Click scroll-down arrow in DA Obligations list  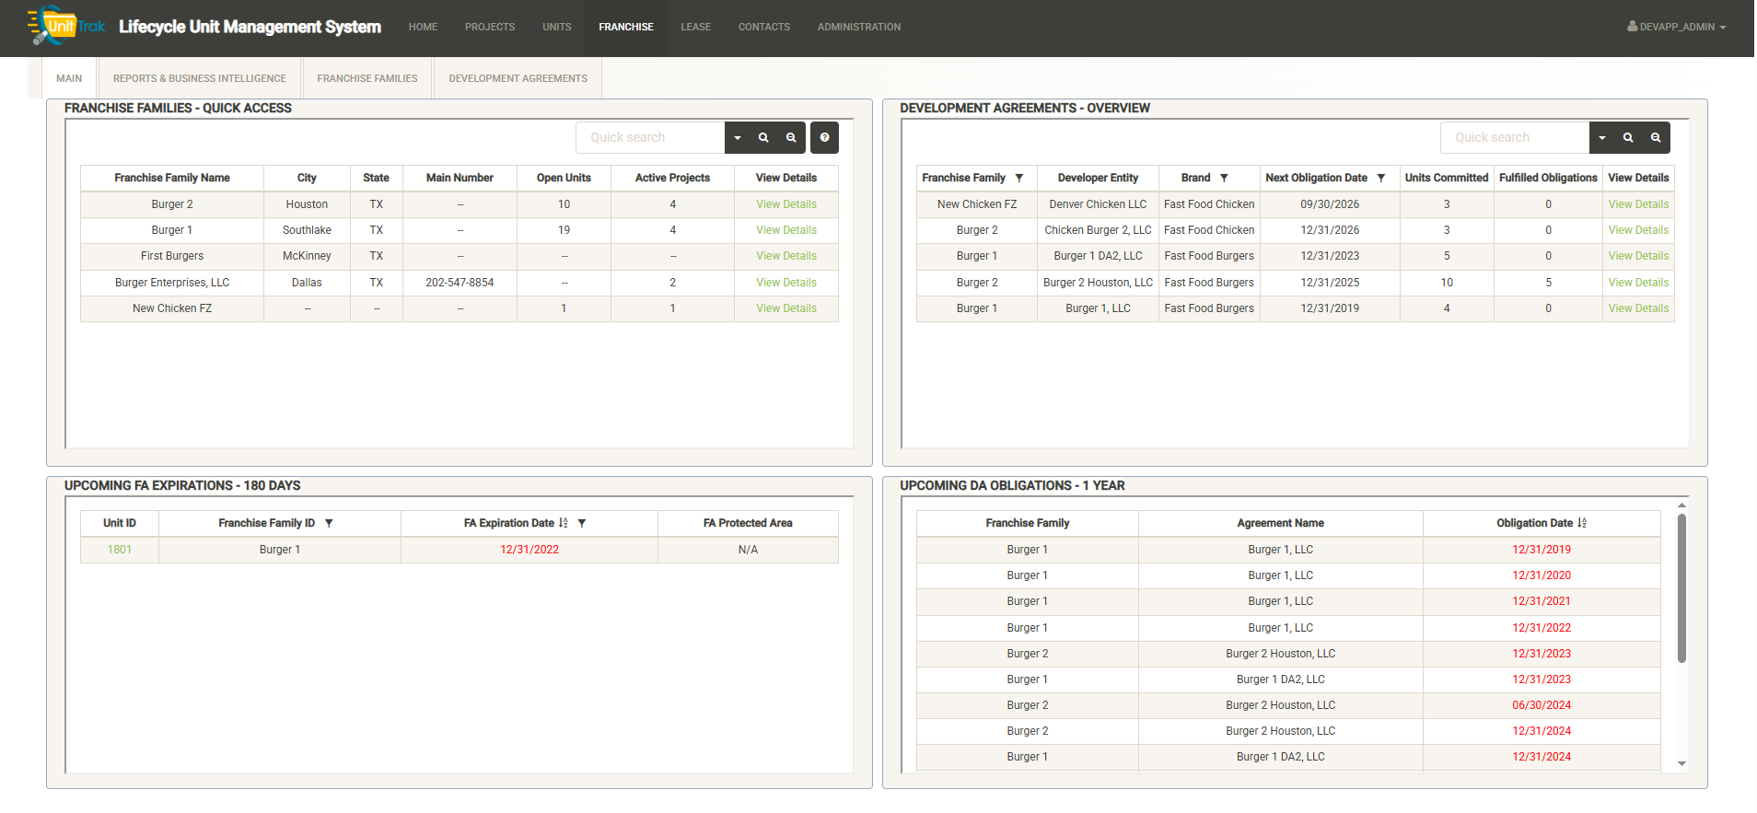[x=1681, y=763]
